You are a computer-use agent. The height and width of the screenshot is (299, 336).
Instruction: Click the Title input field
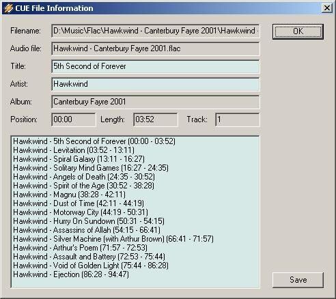coord(156,66)
